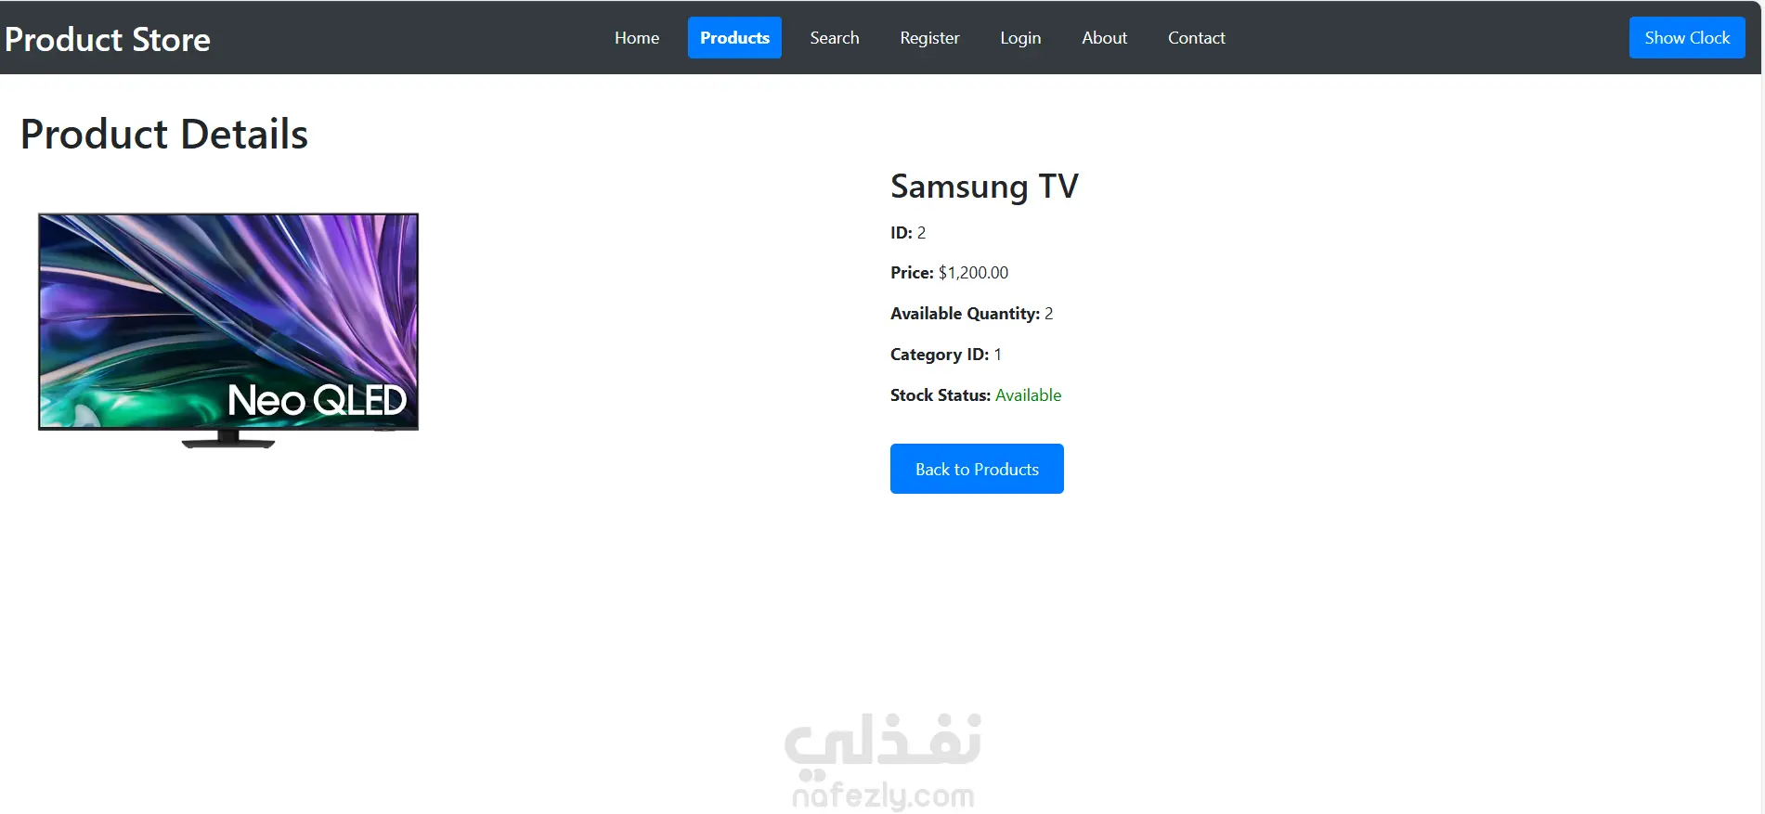Click the price value $1,200.00
The width and height of the screenshot is (1765, 814).
point(973,273)
